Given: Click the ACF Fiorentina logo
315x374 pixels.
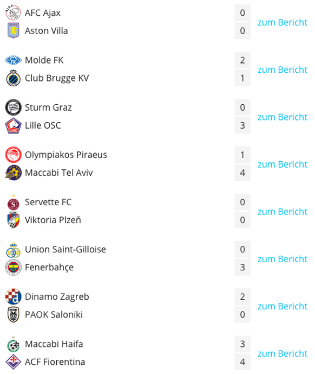Looking at the screenshot, I should pos(14,362).
